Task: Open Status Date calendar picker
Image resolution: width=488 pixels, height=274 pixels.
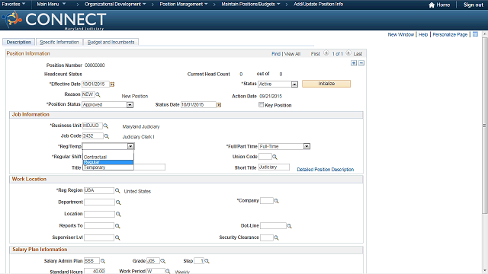Action: [219, 105]
